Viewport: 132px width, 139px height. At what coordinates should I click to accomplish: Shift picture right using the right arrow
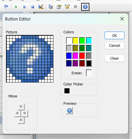pyautogui.click(x=25, y=114)
